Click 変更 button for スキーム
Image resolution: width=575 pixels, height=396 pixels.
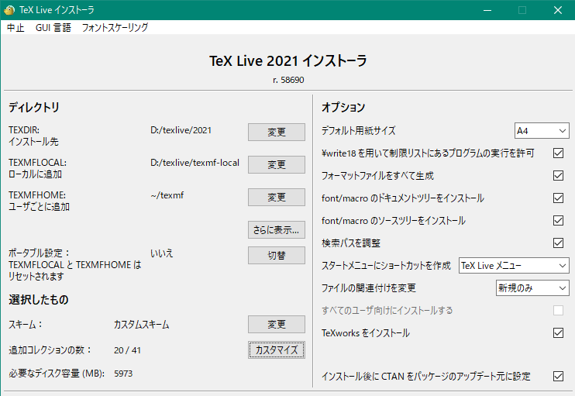click(277, 325)
